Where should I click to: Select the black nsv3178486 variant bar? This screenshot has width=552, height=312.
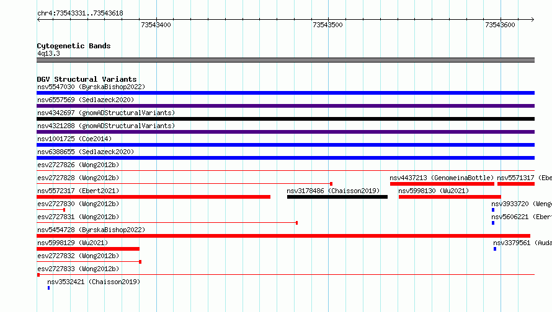click(337, 197)
